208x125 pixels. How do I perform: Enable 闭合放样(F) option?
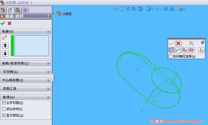[x=4, y=109]
